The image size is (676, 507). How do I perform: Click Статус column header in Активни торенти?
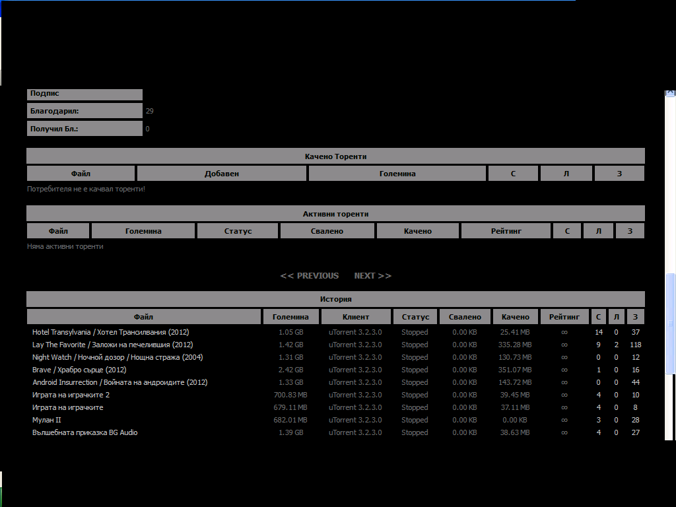[x=238, y=231]
